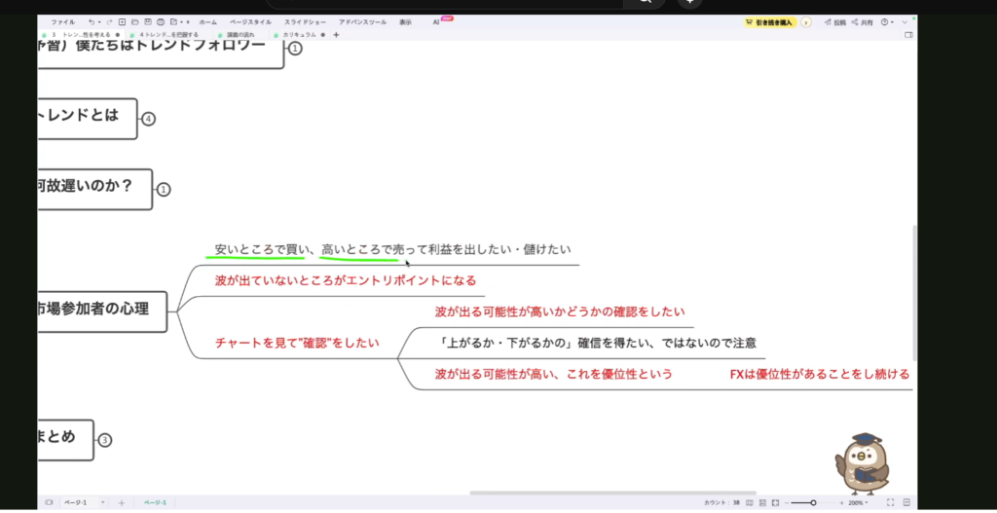Switch to the カリキュラム document tab

coord(300,35)
